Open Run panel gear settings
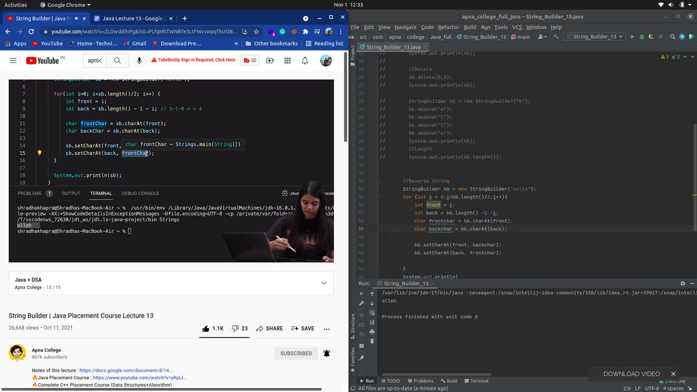697x392 pixels. point(682,283)
